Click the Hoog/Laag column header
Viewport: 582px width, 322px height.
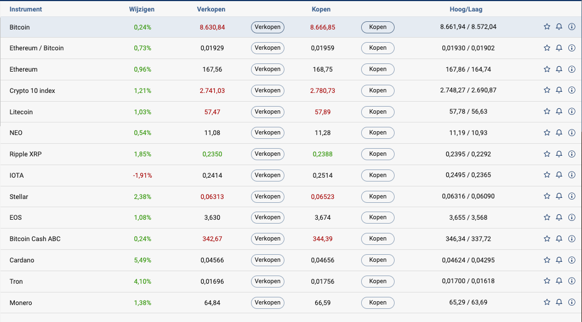[x=466, y=9]
